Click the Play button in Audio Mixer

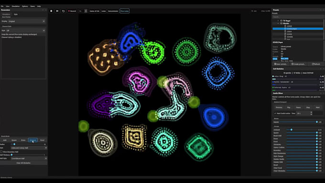coord(289,108)
